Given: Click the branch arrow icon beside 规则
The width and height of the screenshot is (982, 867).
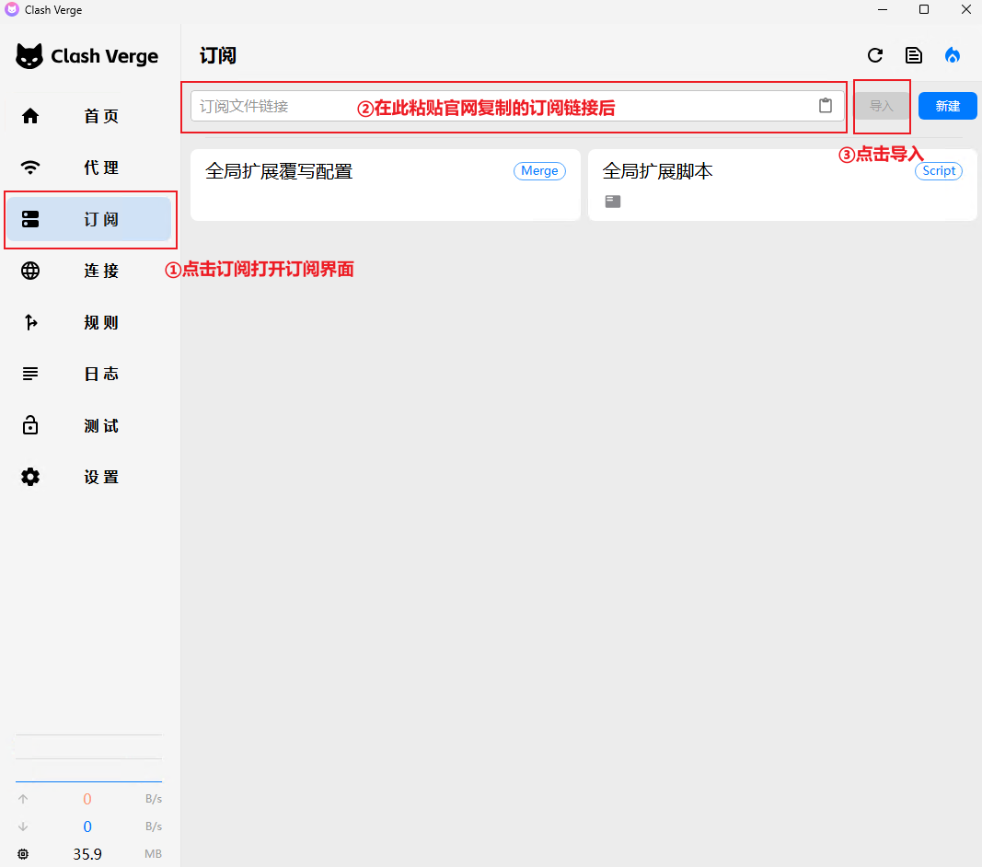Looking at the screenshot, I should click(30, 322).
